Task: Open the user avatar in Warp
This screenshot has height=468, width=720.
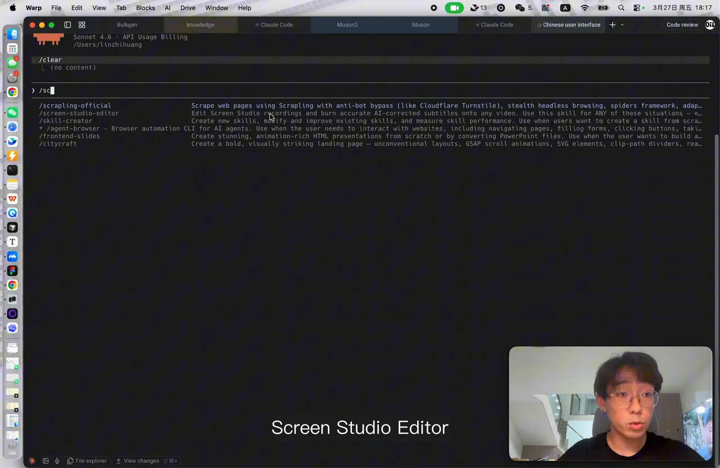Action: (x=710, y=25)
